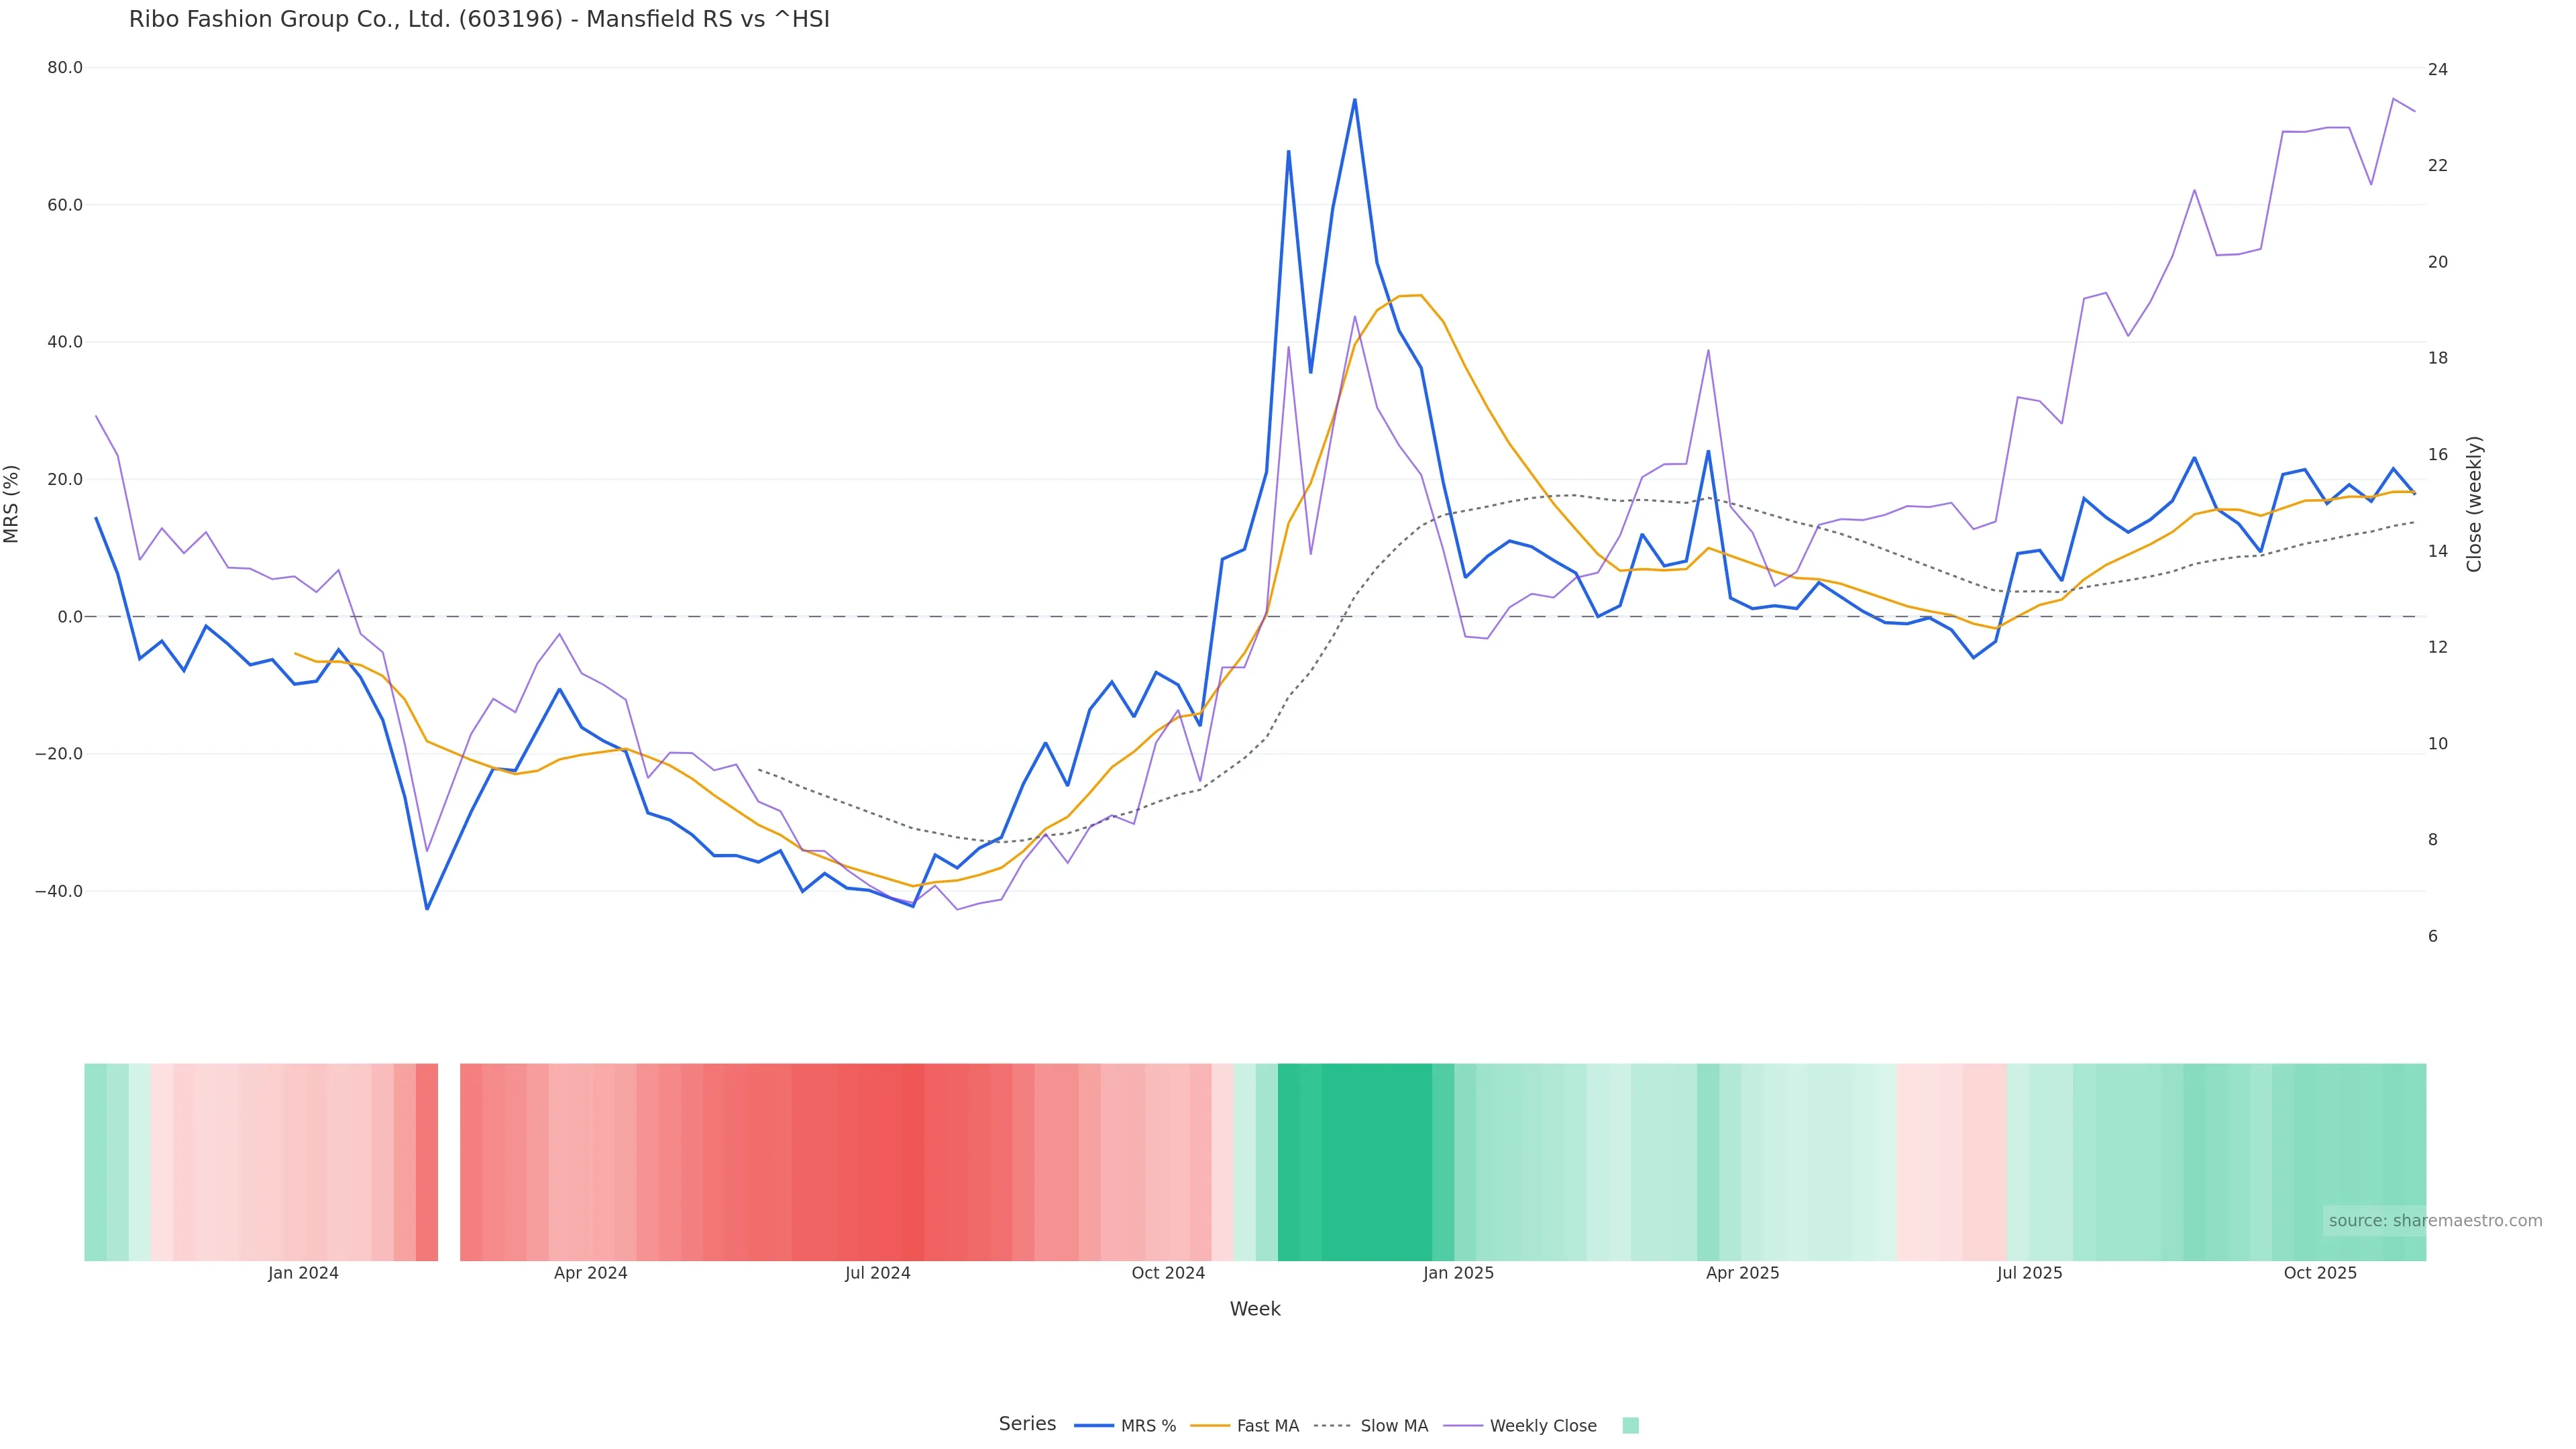Click the Jul 2024 x-axis tick label

coord(877,1274)
